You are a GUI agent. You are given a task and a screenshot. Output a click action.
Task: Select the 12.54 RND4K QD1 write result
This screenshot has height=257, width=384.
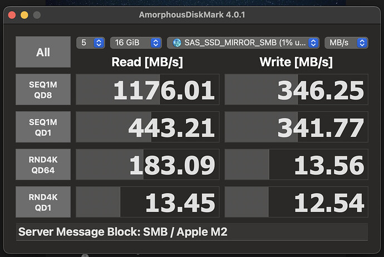(296, 202)
